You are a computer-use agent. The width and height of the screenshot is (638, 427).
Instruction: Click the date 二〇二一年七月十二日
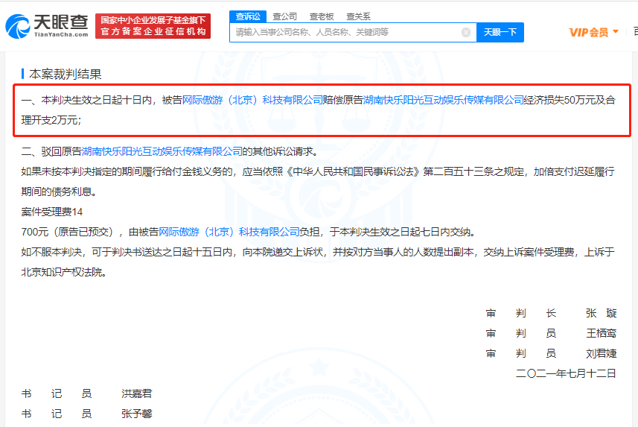tap(566, 373)
